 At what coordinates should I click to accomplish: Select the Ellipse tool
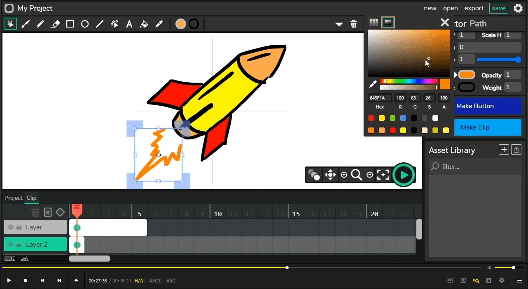click(85, 24)
